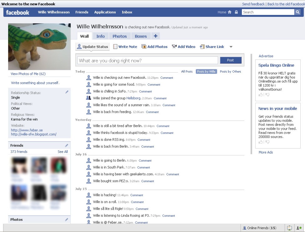Open the http://www.feber.se website link
This screenshot has height=232, width=305.
tap(27, 130)
